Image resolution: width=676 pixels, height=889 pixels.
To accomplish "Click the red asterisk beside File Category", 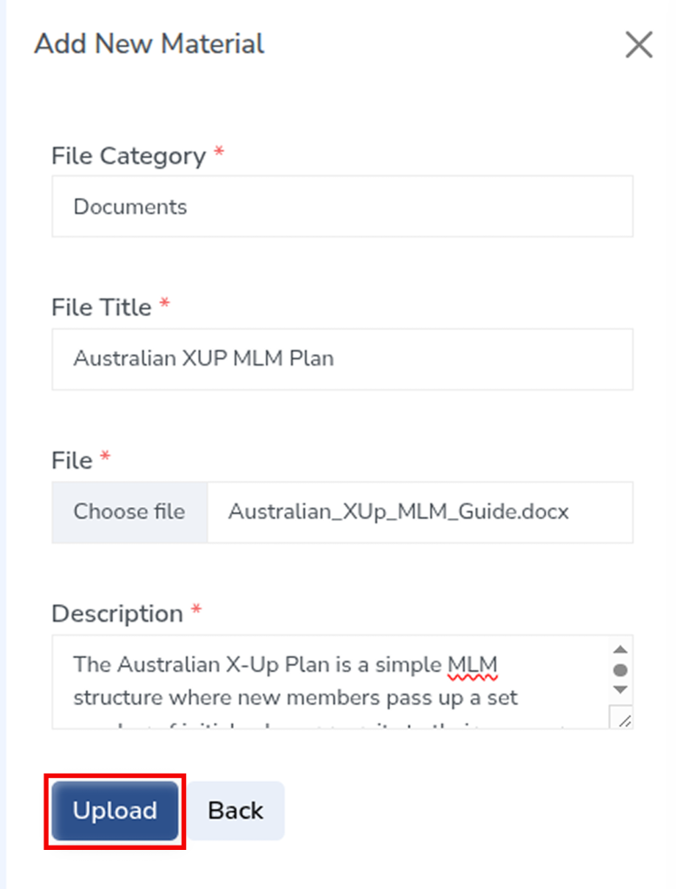I will click(219, 154).
